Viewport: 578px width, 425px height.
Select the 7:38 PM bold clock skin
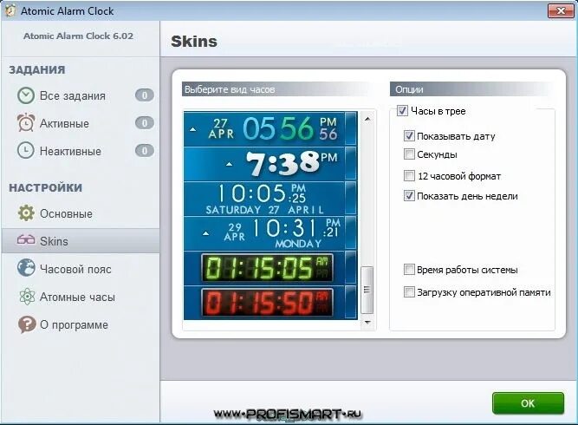tap(270, 163)
